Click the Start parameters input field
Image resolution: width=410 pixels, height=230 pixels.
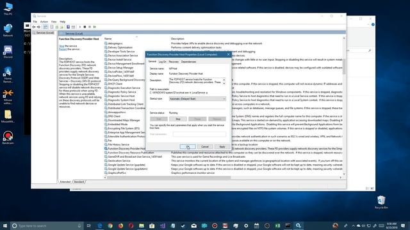pyautogui.click(x=199, y=134)
